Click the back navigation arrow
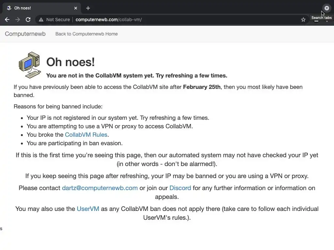334x250 pixels. 7,20
